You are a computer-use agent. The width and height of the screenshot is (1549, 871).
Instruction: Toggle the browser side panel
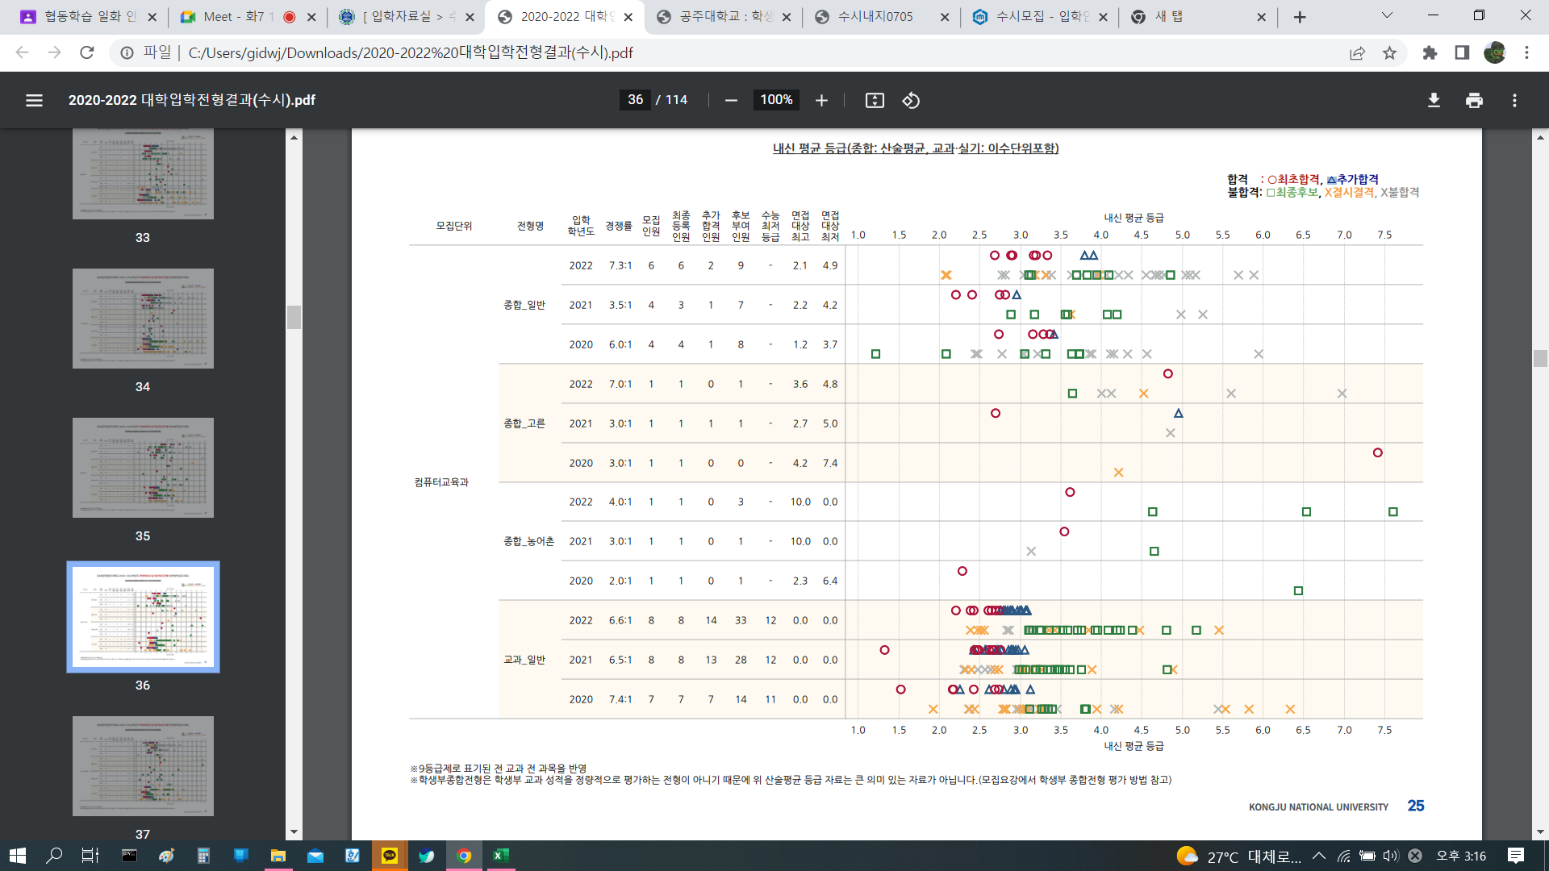click(1462, 52)
